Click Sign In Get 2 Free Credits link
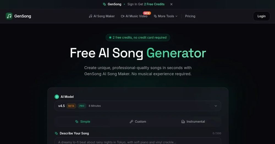 (x=146, y=4)
